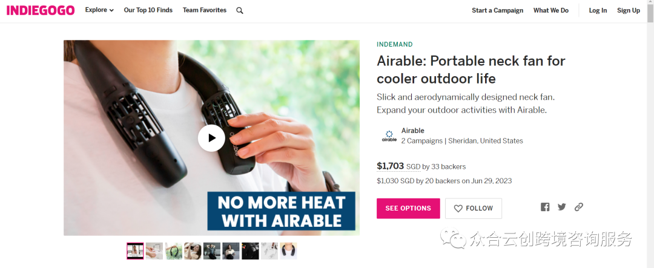Play the Airable campaign video
This screenshot has width=654, height=268.
(211, 138)
